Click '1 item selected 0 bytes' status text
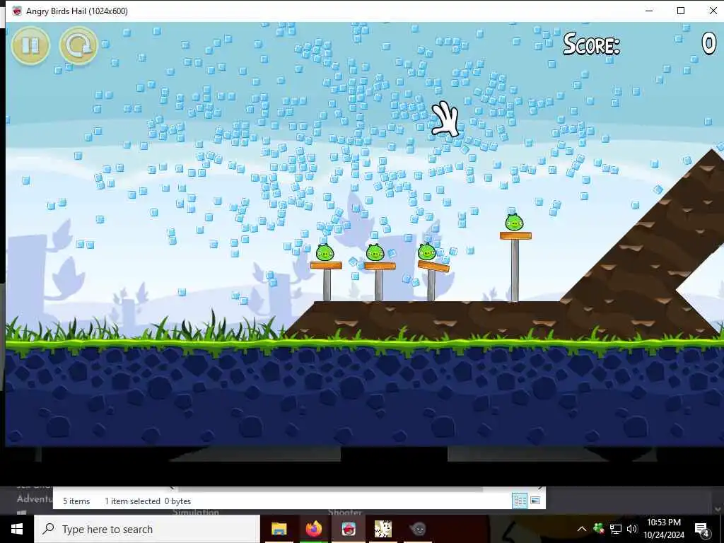724x543 pixels. [148, 501]
